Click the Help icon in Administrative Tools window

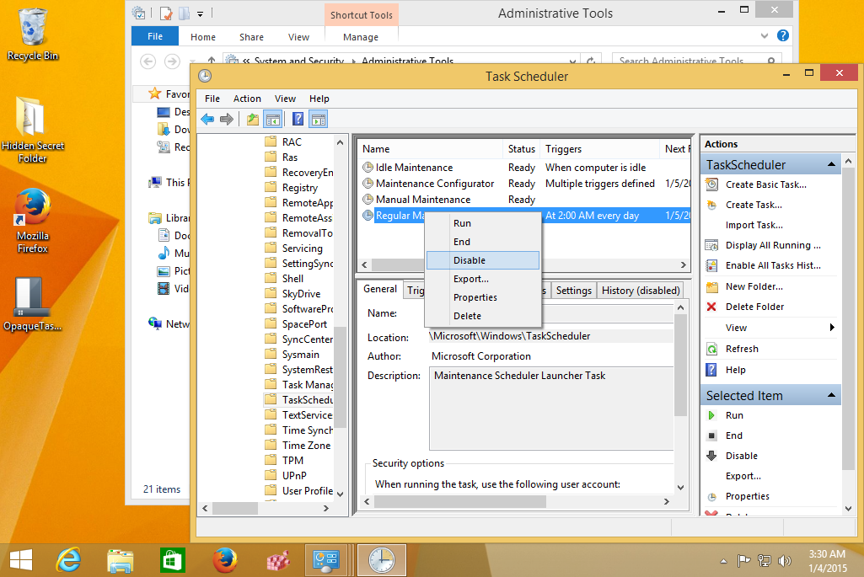782,35
